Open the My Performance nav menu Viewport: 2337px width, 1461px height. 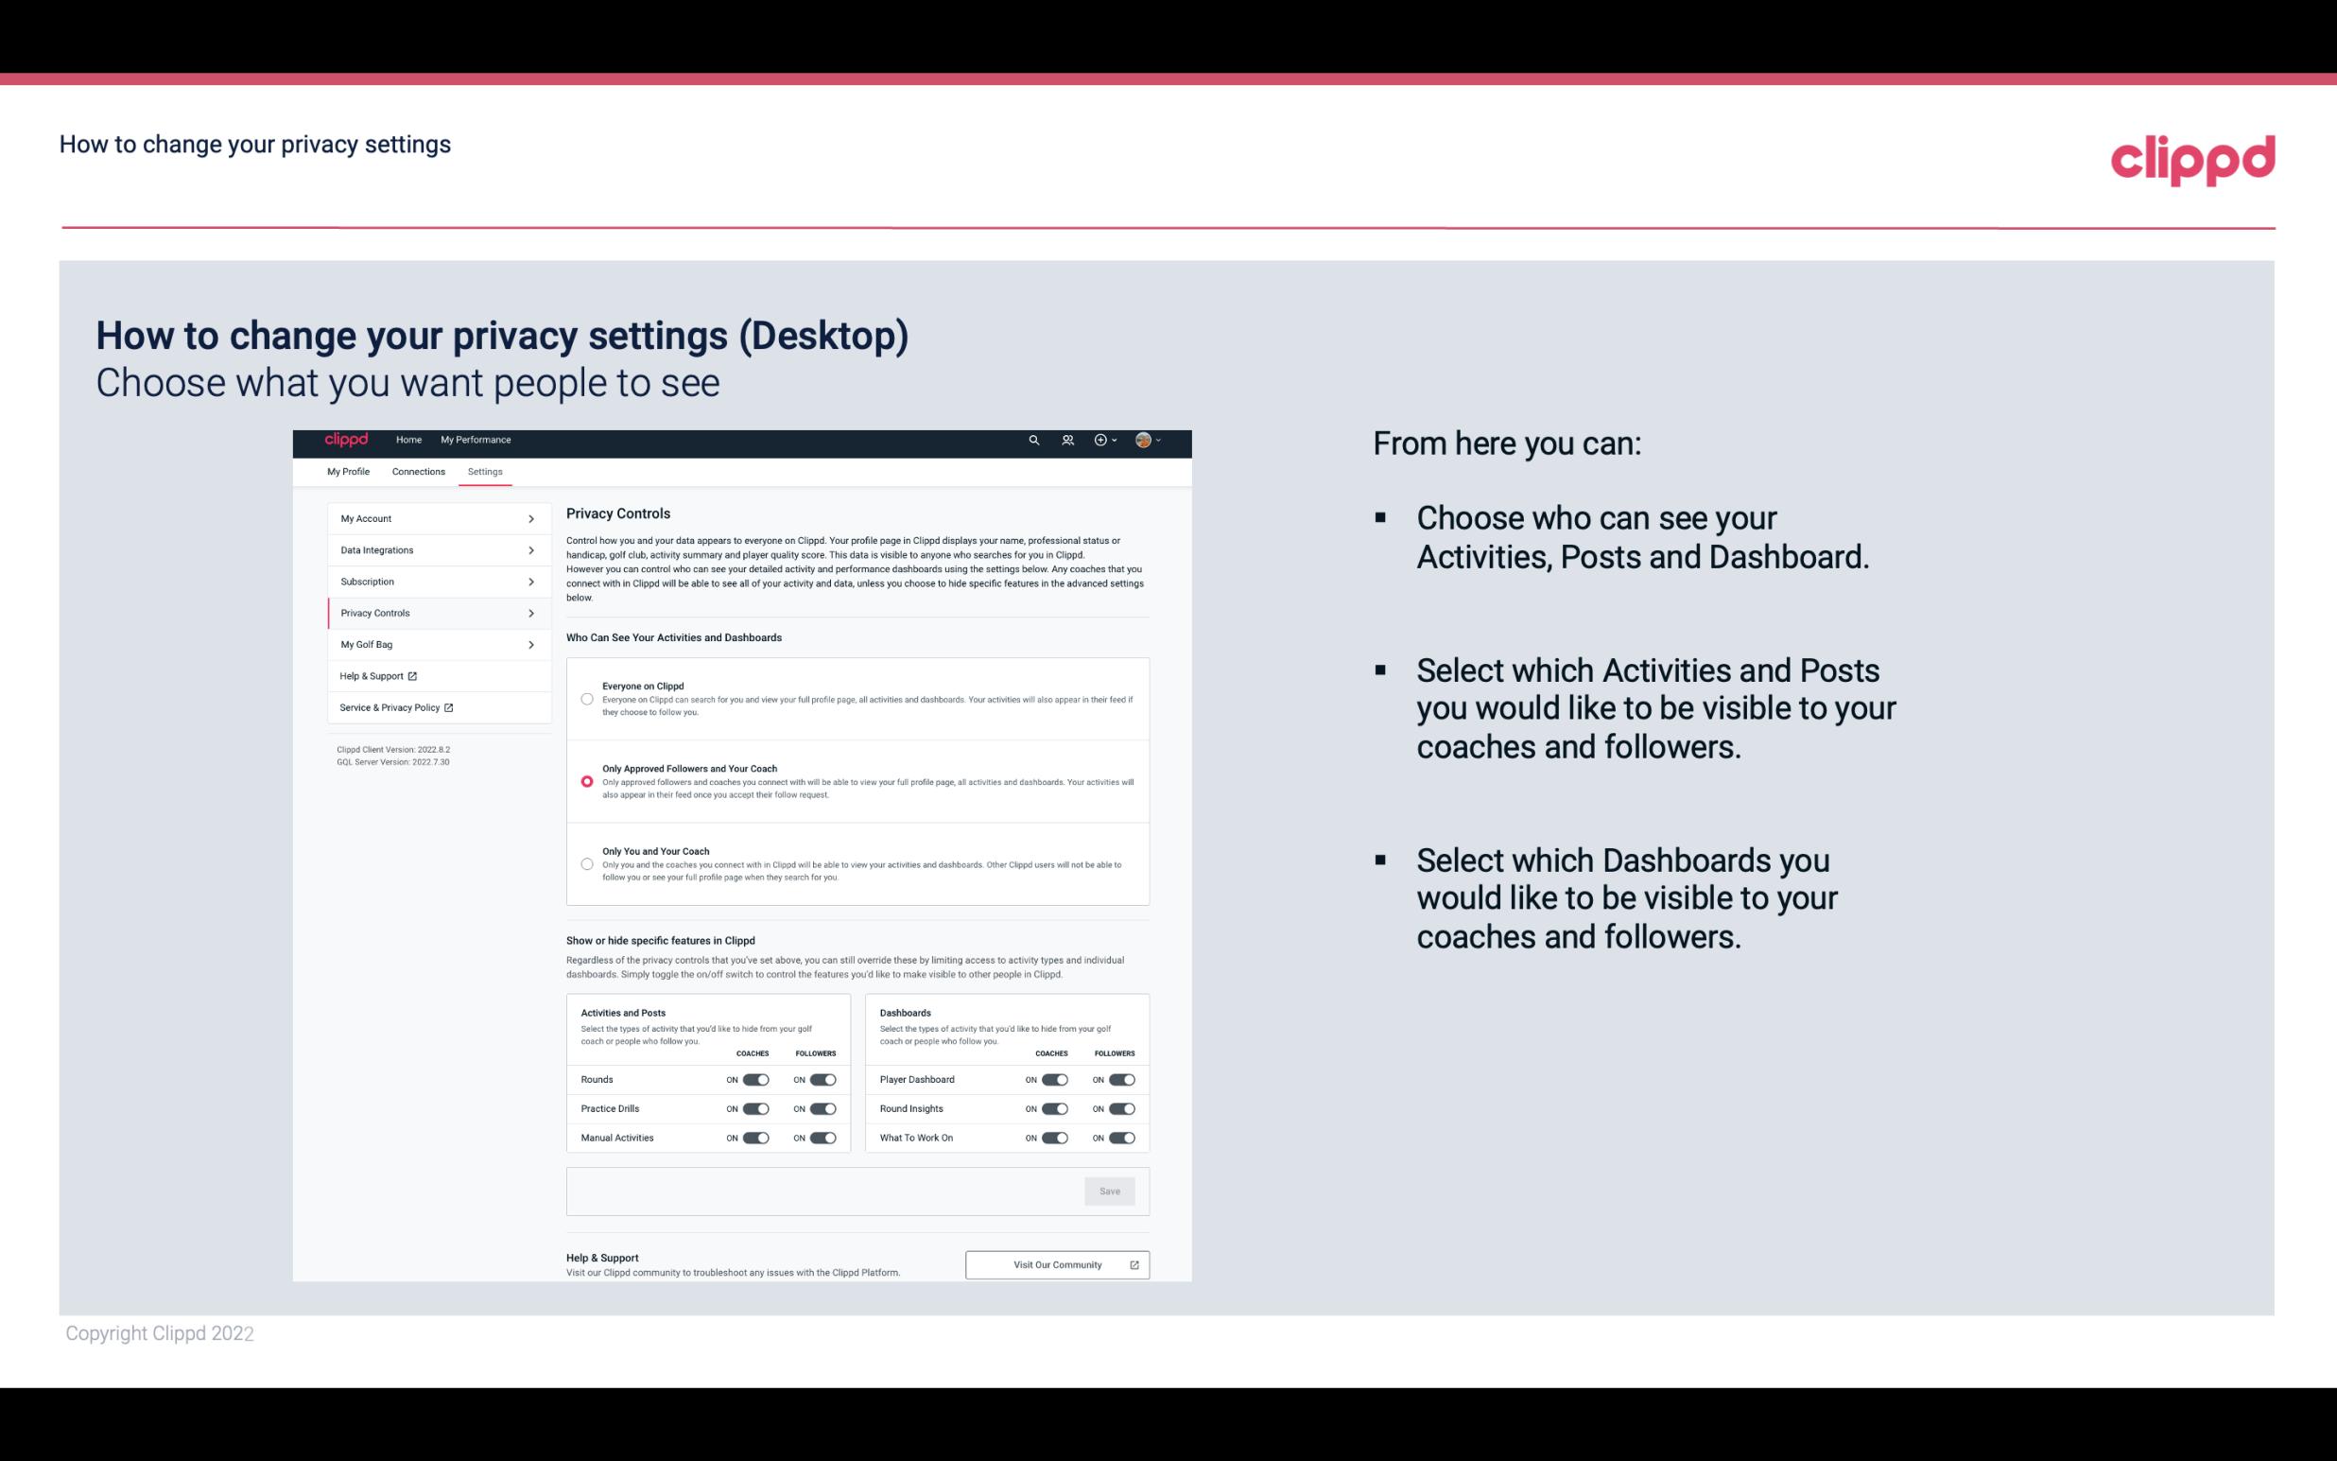pyautogui.click(x=476, y=440)
